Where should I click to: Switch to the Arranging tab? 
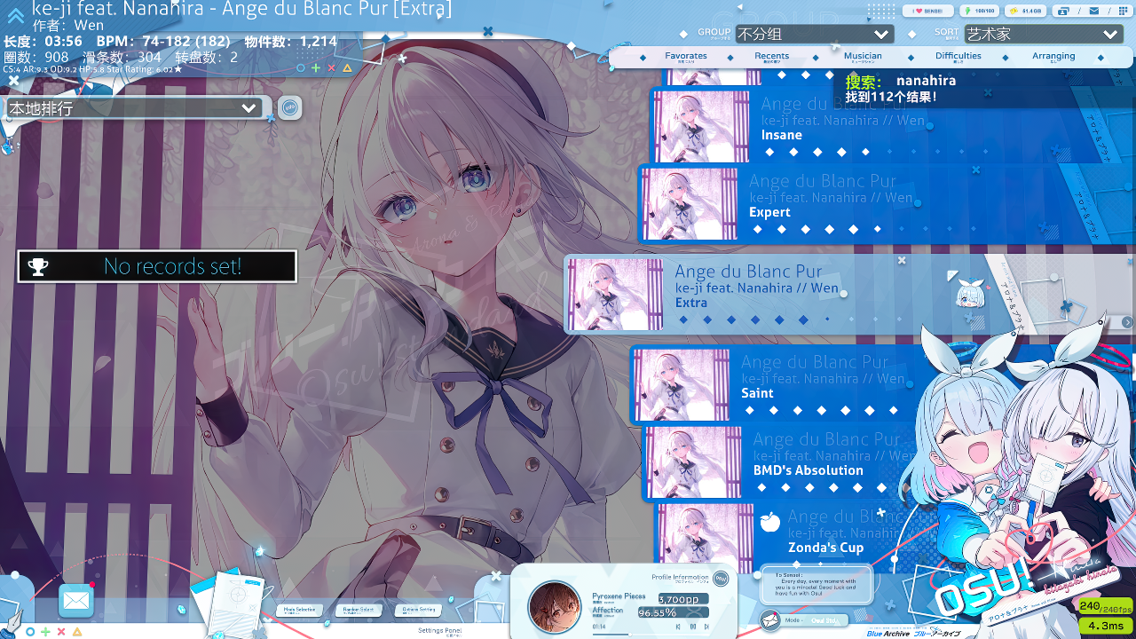coord(1053,57)
